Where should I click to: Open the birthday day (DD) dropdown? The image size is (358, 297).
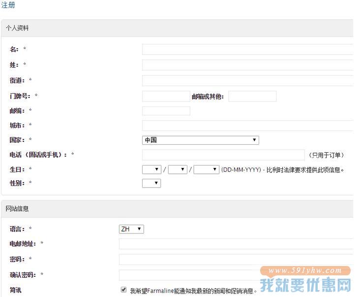[x=151, y=169]
